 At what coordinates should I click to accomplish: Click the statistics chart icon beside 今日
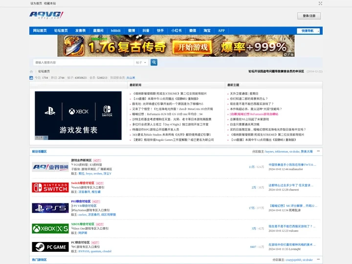tap(31, 78)
